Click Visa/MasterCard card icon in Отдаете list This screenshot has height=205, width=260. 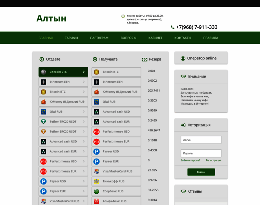point(43,201)
